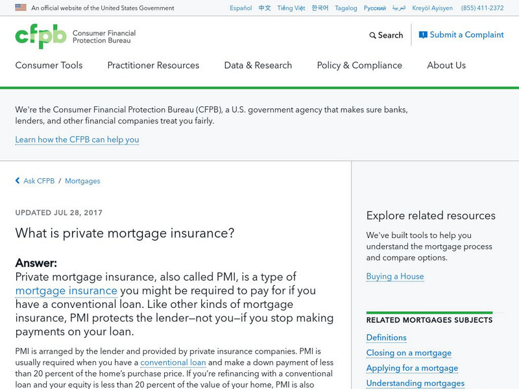The width and height of the screenshot is (519, 389).
Task: Open the Practitioner Resources menu
Action: pos(153,65)
